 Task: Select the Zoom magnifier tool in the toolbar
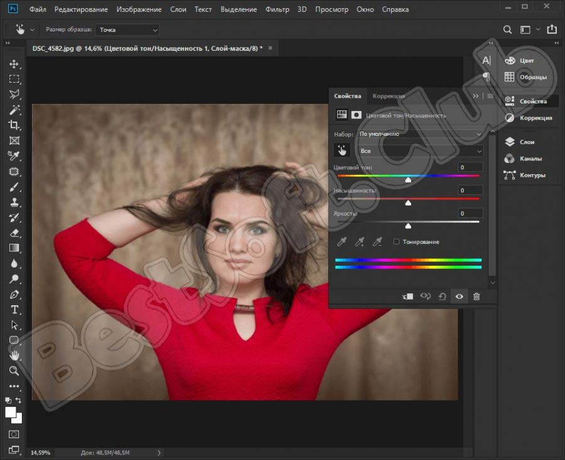tap(14, 371)
